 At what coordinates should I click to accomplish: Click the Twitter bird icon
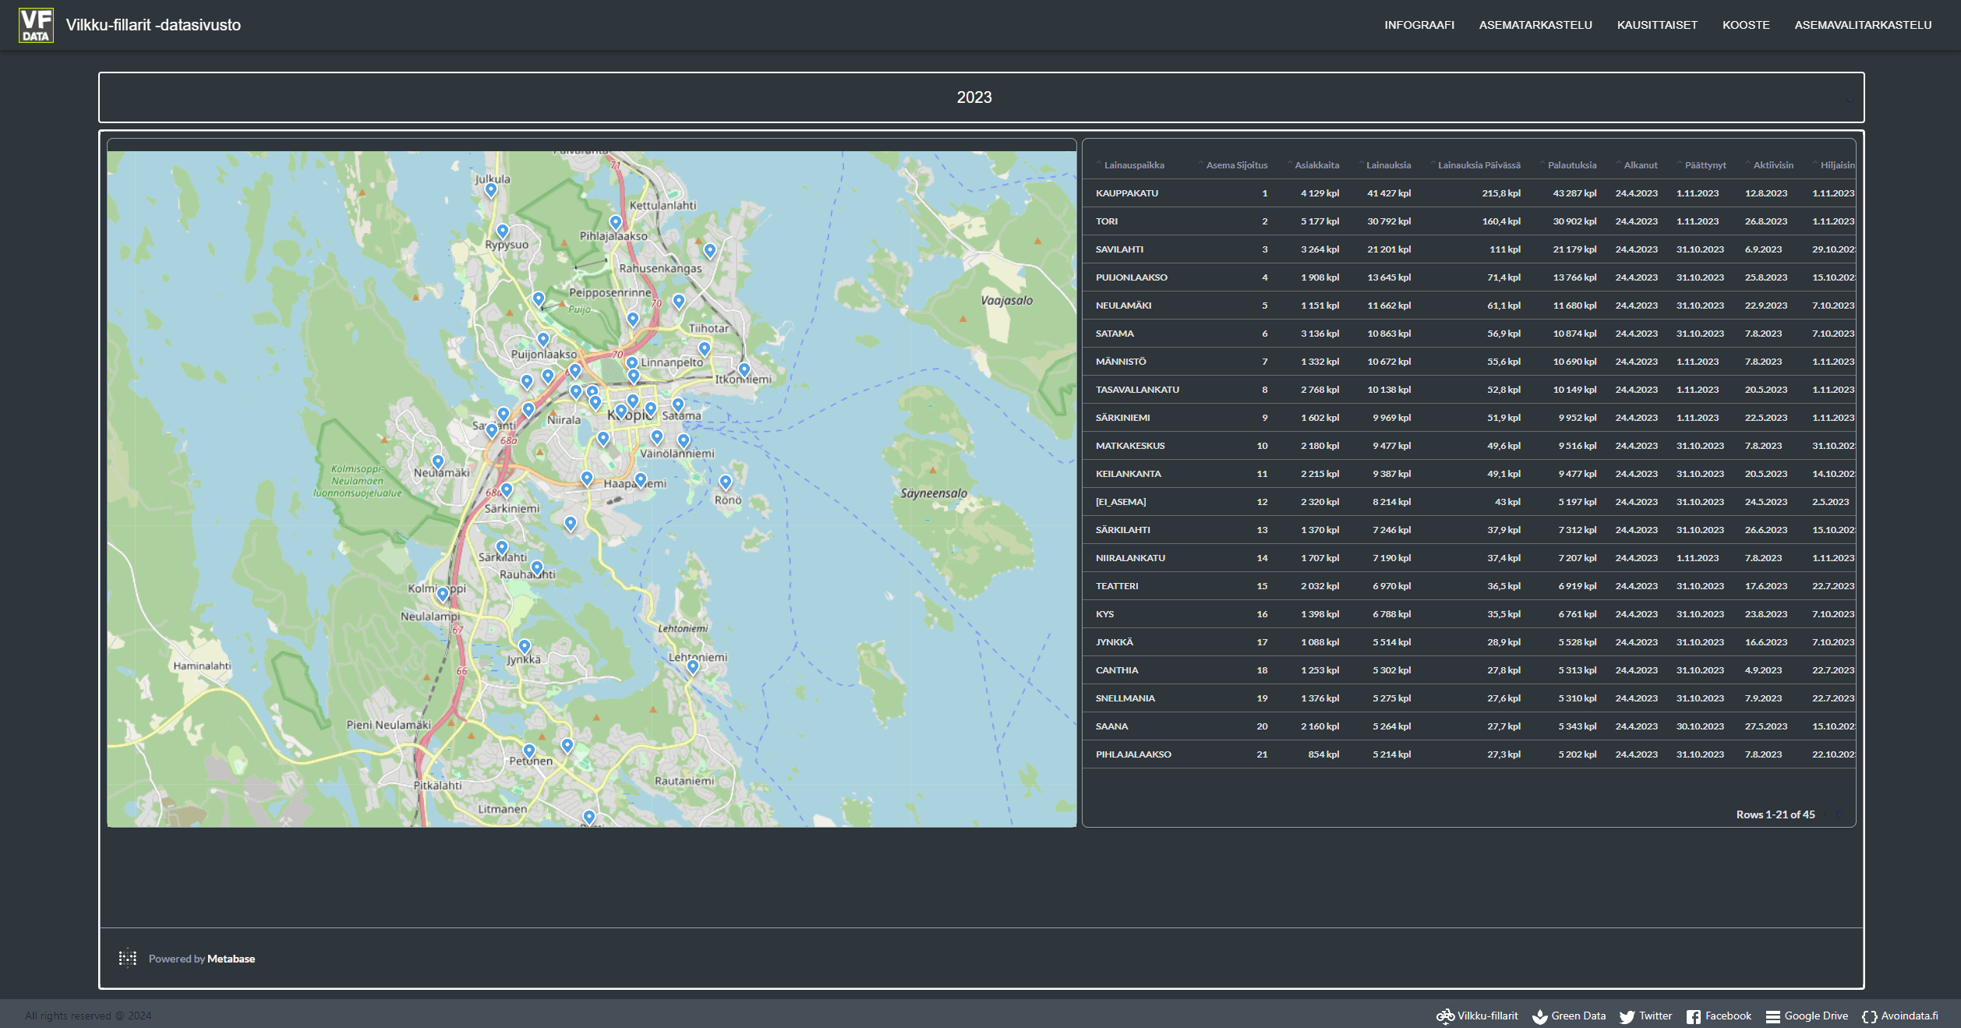[1627, 1016]
